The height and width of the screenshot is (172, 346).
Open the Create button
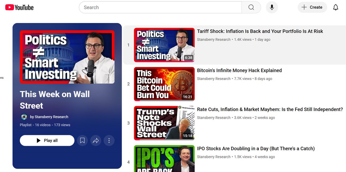312,7
